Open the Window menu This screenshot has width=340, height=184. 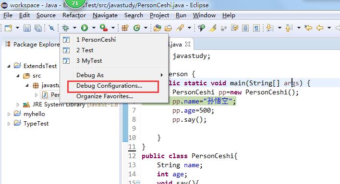coord(204,15)
